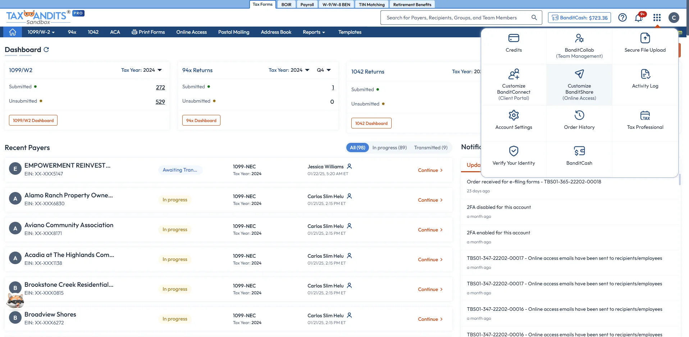Click Broadview Shores payer avatar B
689x337 pixels.
15,318
